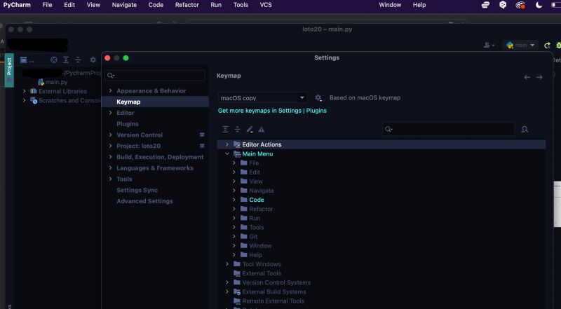The image size is (561, 309).
Task: Open the Window menu in menu bar
Action: pos(390,5)
